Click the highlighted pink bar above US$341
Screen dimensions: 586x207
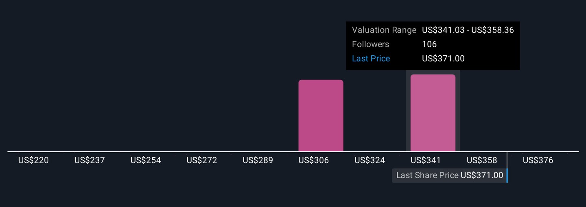[433, 113]
